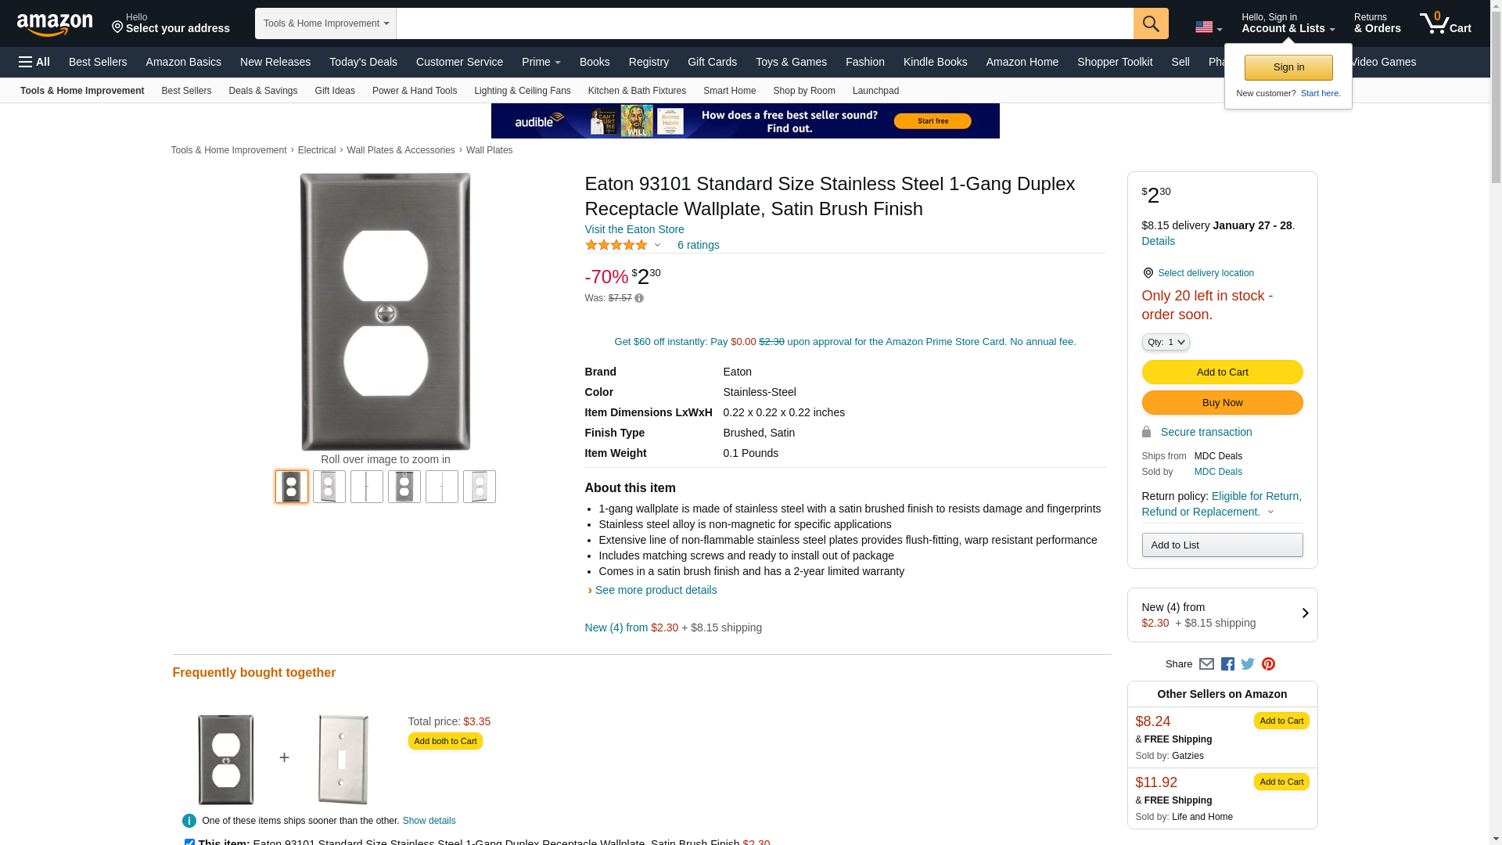1502x845 pixels.
Task: Share the product on Twitter
Action: (x=1248, y=664)
